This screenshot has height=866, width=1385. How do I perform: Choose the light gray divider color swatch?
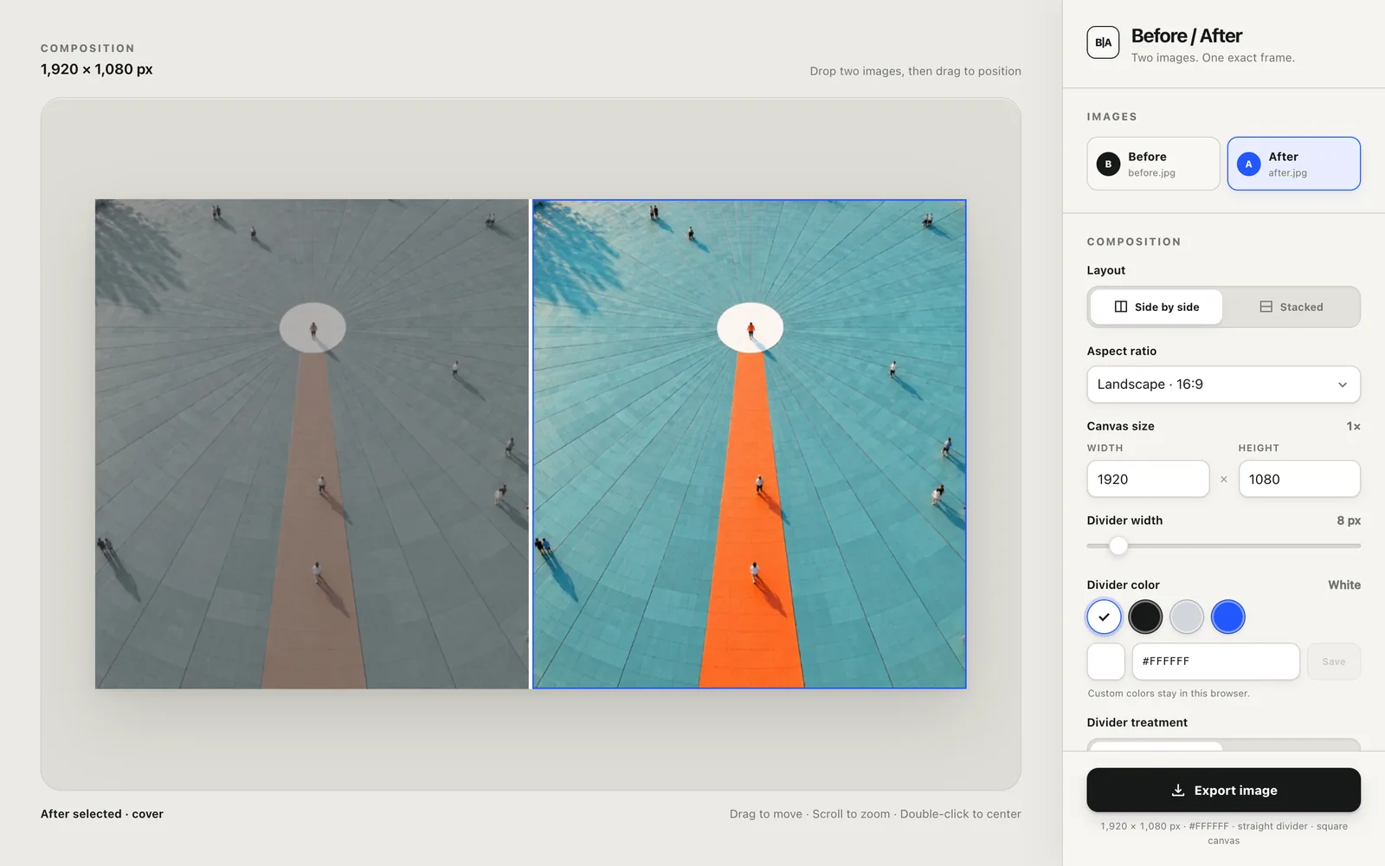point(1187,617)
